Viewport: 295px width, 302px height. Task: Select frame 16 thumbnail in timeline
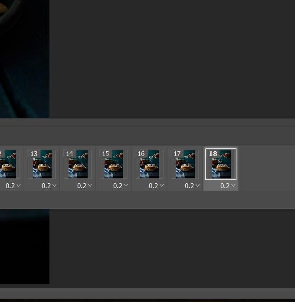click(149, 164)
